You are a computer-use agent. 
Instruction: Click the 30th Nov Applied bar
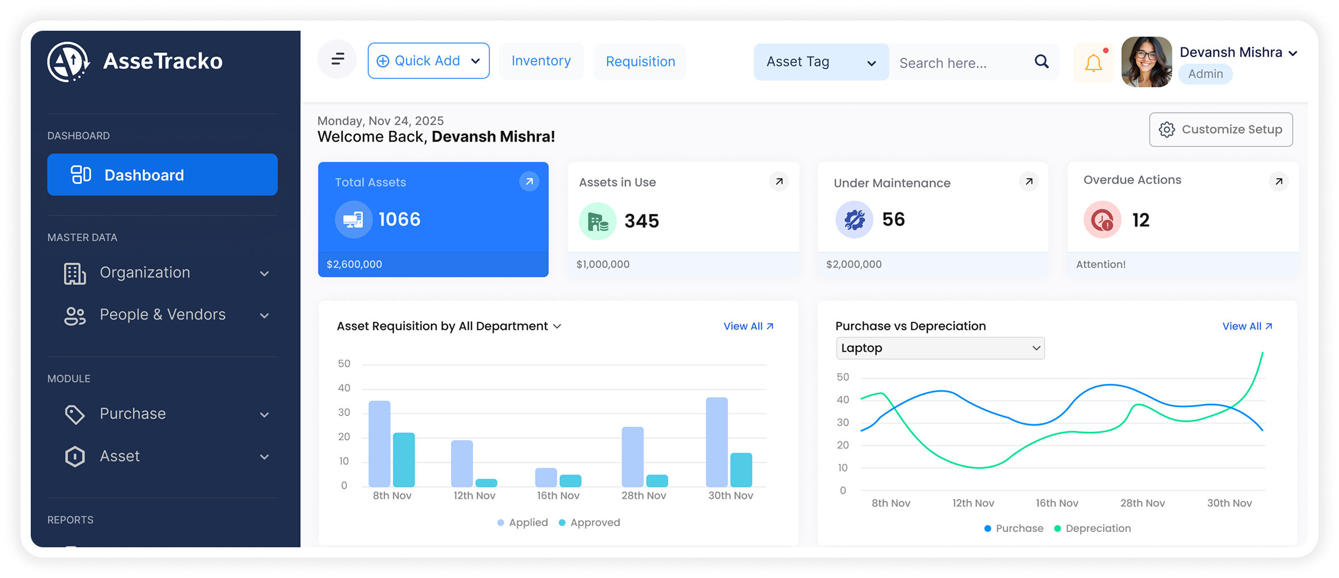click(x=716, y=441)
